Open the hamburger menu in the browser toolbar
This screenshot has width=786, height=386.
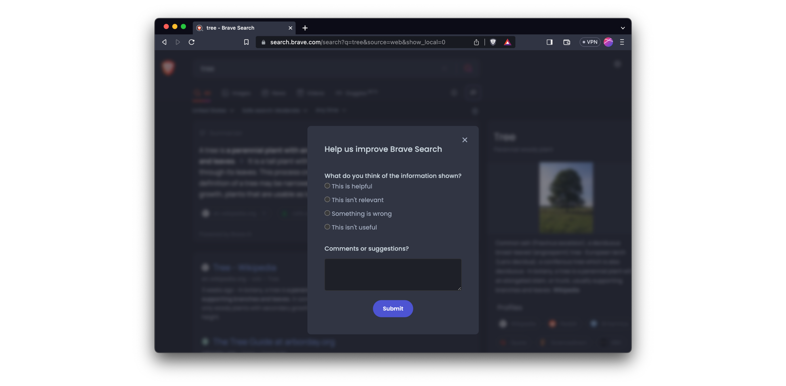click(x=622, y=42)
